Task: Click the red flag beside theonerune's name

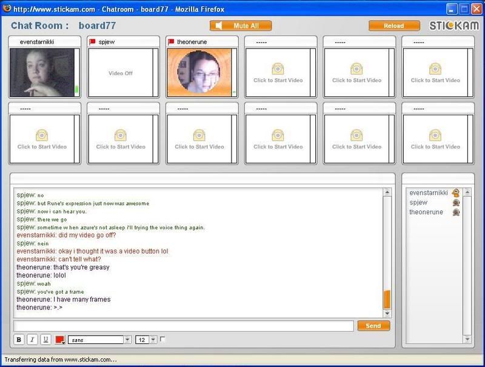Action: (171, 42)
